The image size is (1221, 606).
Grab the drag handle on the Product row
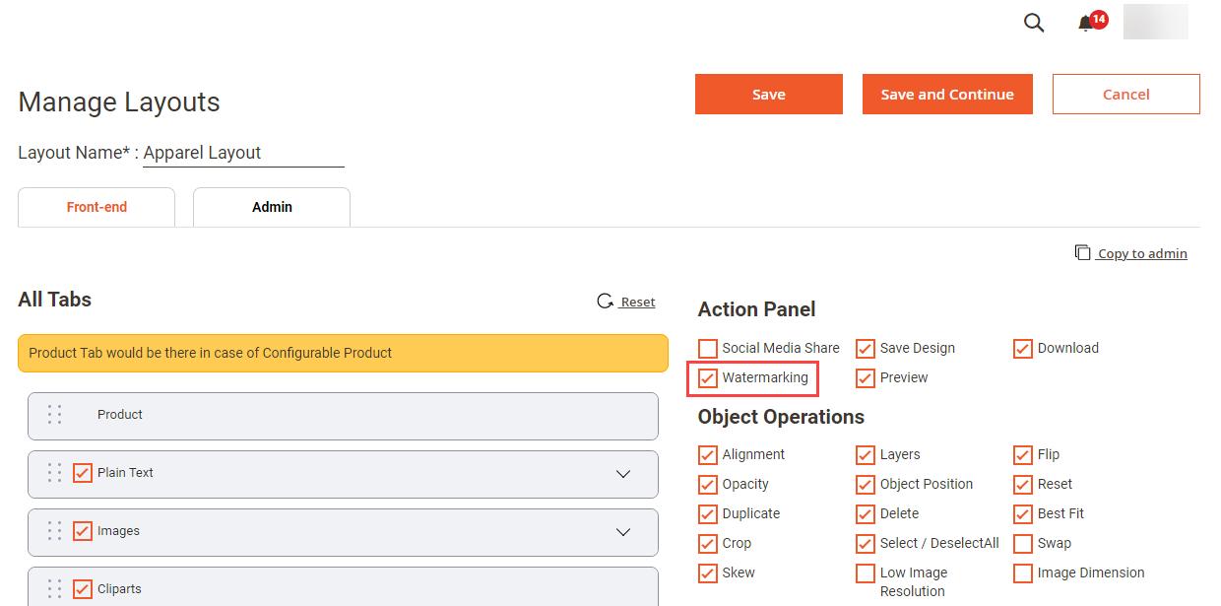(x=54, y=415)
